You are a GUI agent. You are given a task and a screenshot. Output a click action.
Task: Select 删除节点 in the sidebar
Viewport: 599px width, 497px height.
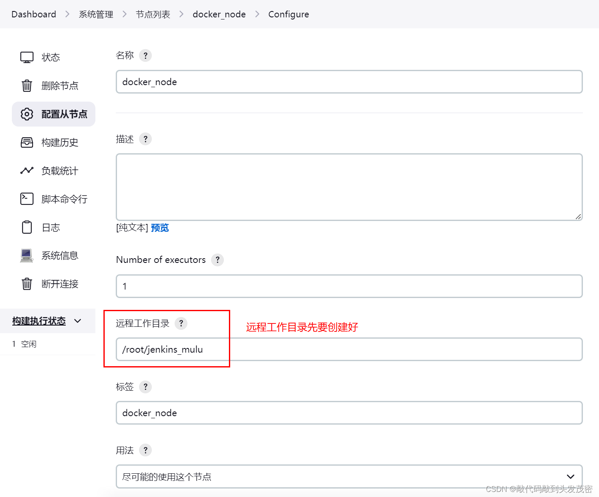click(x=53, y=86)
